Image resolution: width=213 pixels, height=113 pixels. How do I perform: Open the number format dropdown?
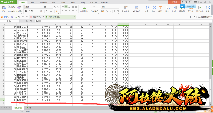[110, 7]
